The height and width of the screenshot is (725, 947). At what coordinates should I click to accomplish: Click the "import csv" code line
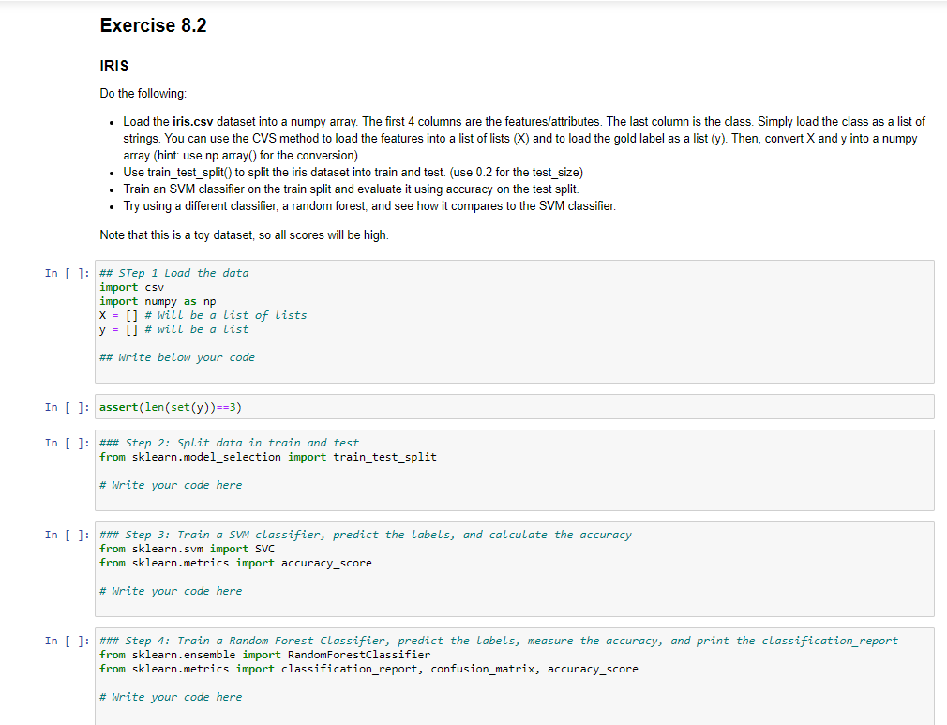point(132,287)
